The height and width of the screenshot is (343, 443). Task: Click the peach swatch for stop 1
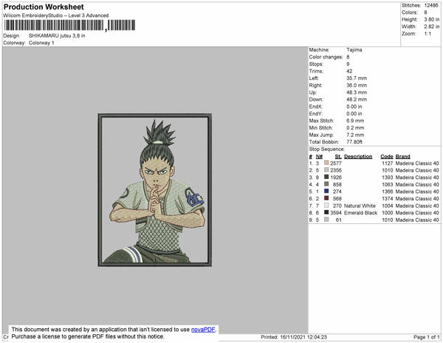click(326, 163)
